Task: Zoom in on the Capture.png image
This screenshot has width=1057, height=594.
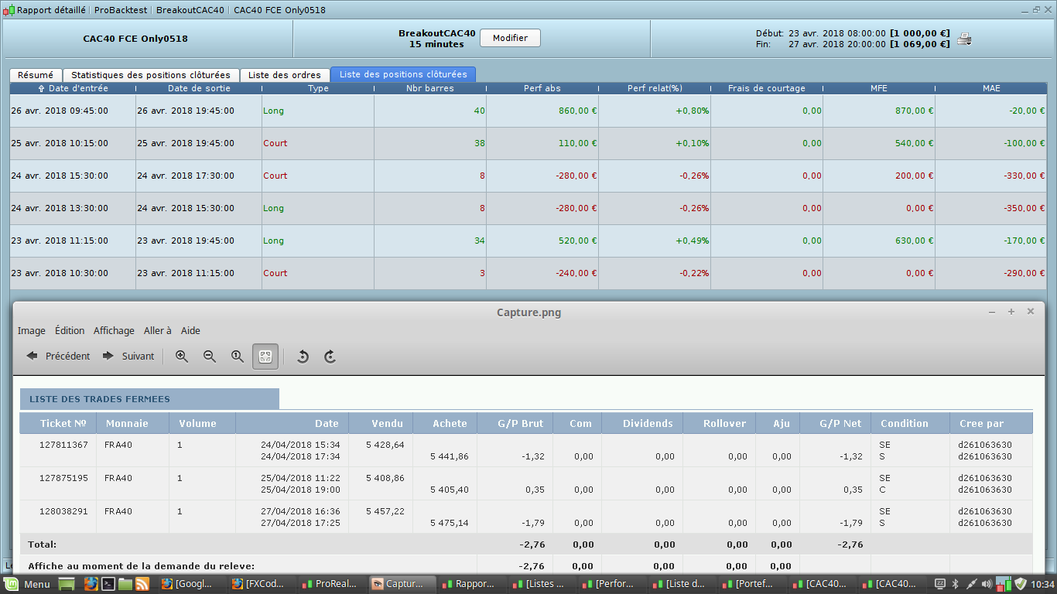Action: point(182,357)
